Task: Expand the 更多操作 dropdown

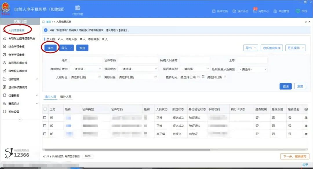Action: (295, 48)
